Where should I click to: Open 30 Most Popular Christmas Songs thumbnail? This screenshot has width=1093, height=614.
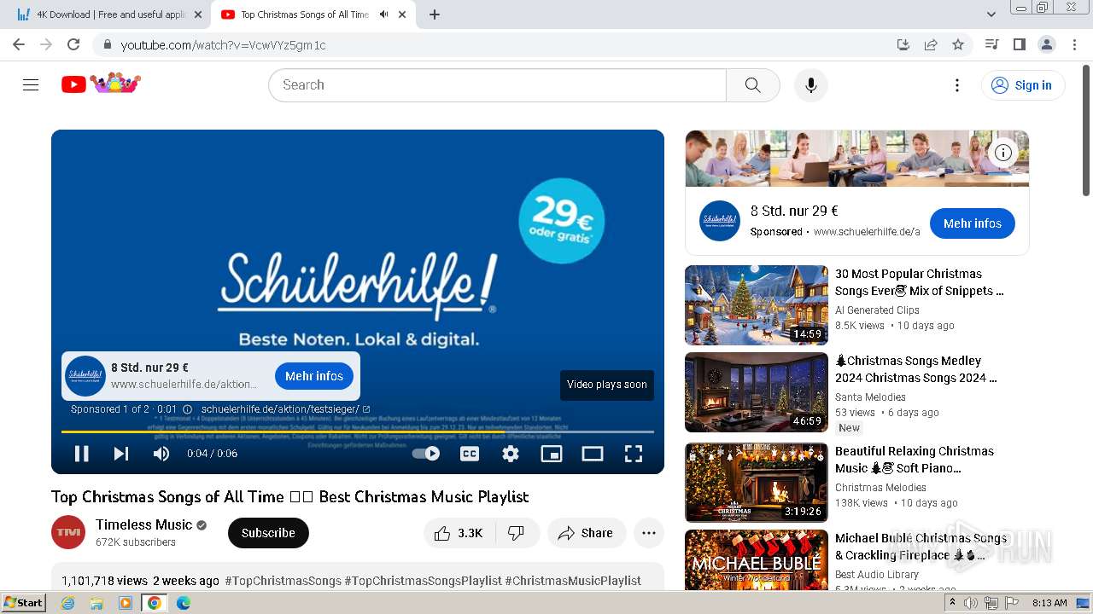pyautogui.click(x=757, y=305)
